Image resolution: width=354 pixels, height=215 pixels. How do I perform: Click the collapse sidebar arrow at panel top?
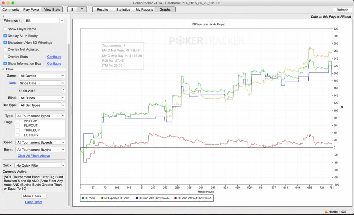(3, 16)
